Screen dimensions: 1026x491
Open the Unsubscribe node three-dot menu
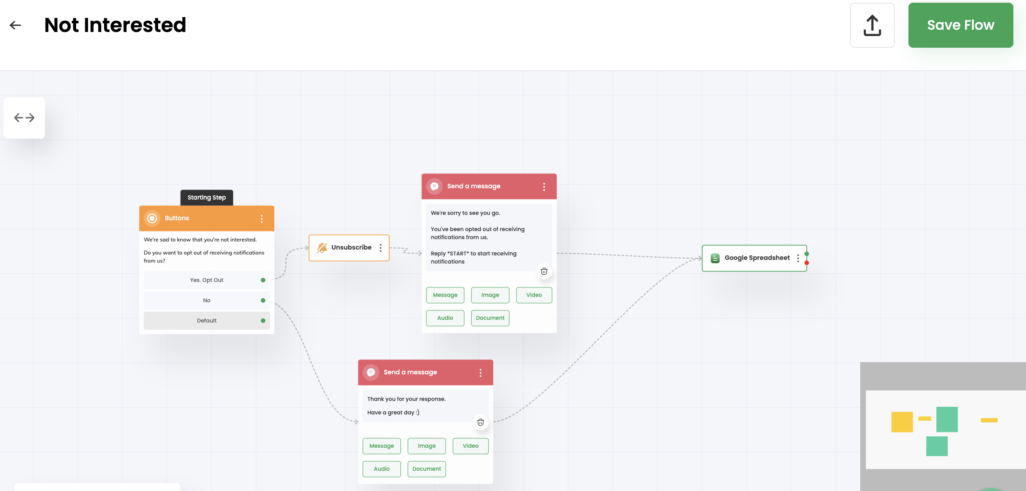click(381, 248)
